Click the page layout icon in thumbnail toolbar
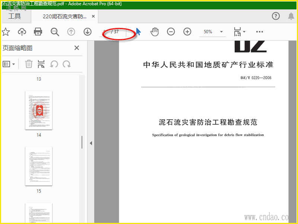298x224 pixels. point(41,64)
